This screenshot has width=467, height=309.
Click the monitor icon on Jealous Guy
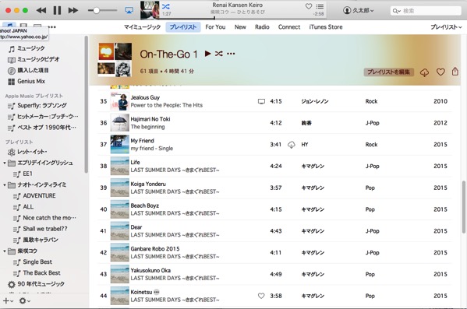pos(261,102)
